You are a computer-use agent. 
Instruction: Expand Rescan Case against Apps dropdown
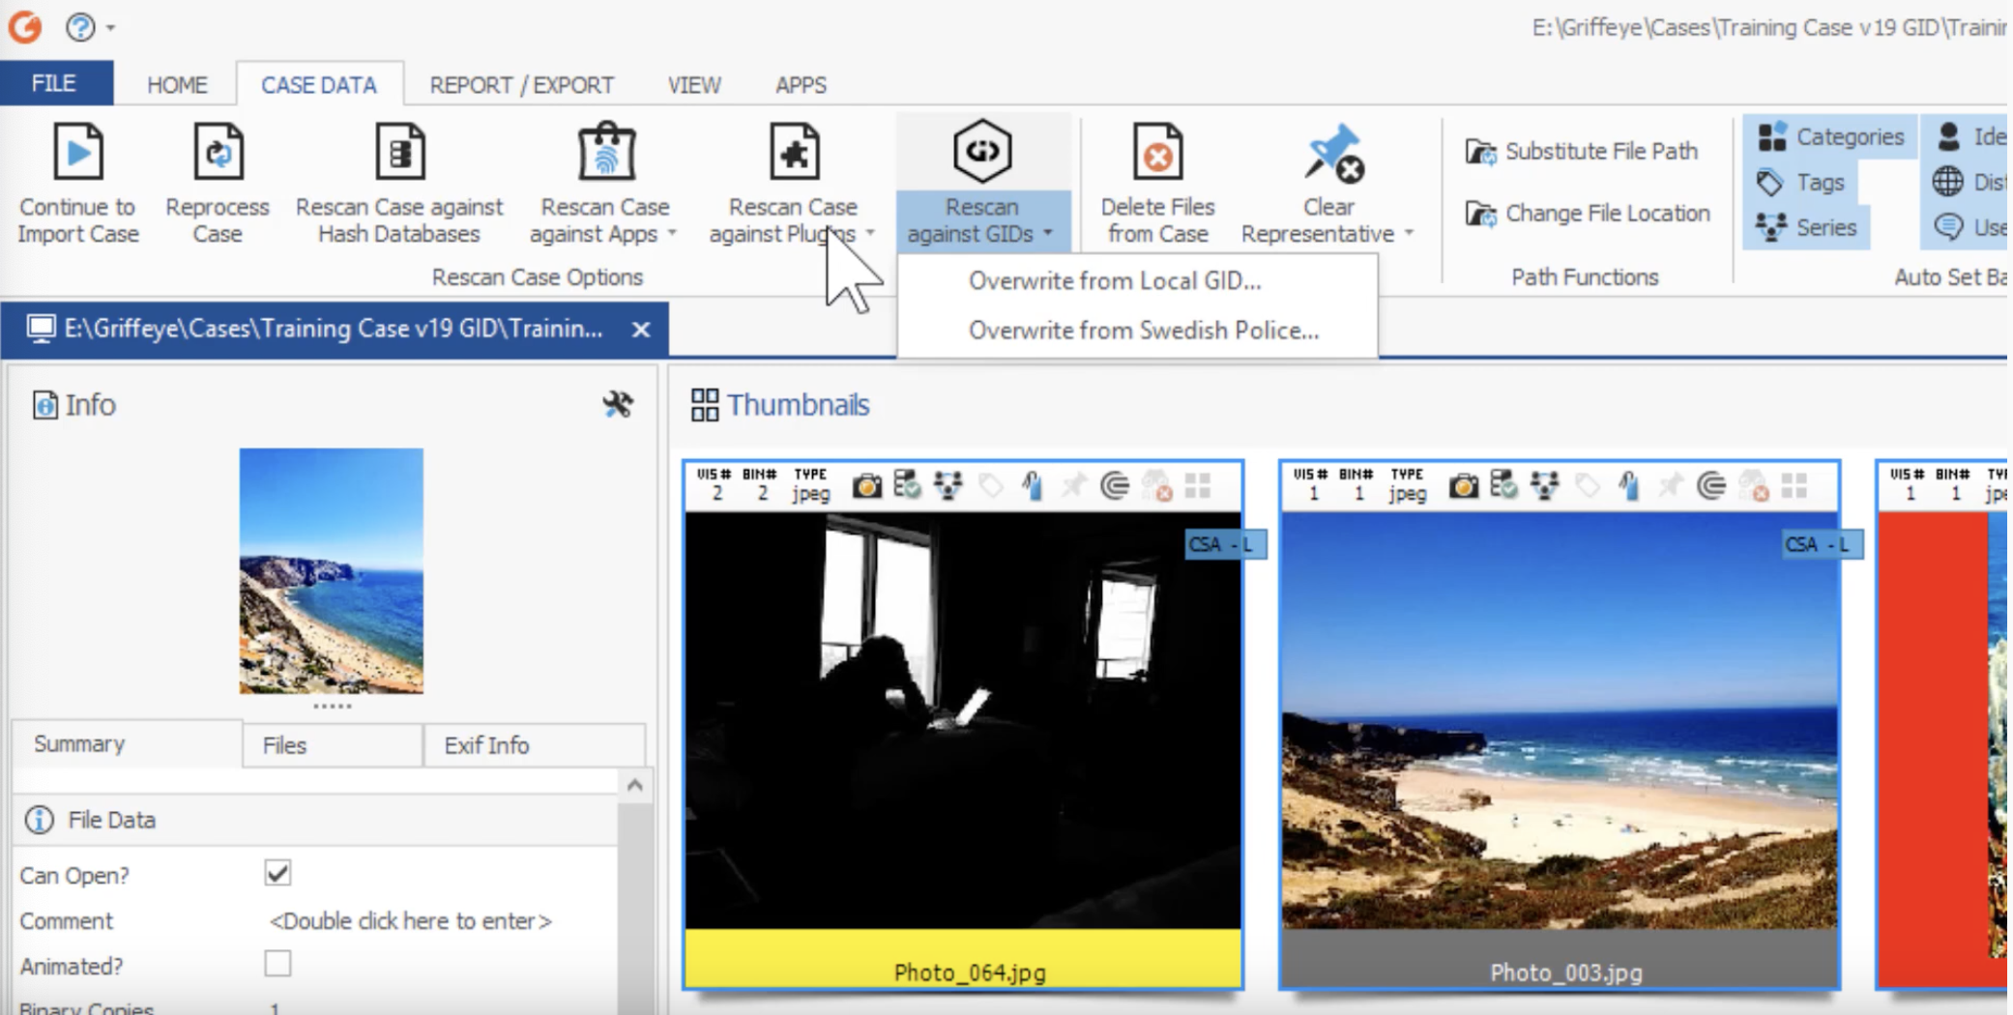coord(672,234)
